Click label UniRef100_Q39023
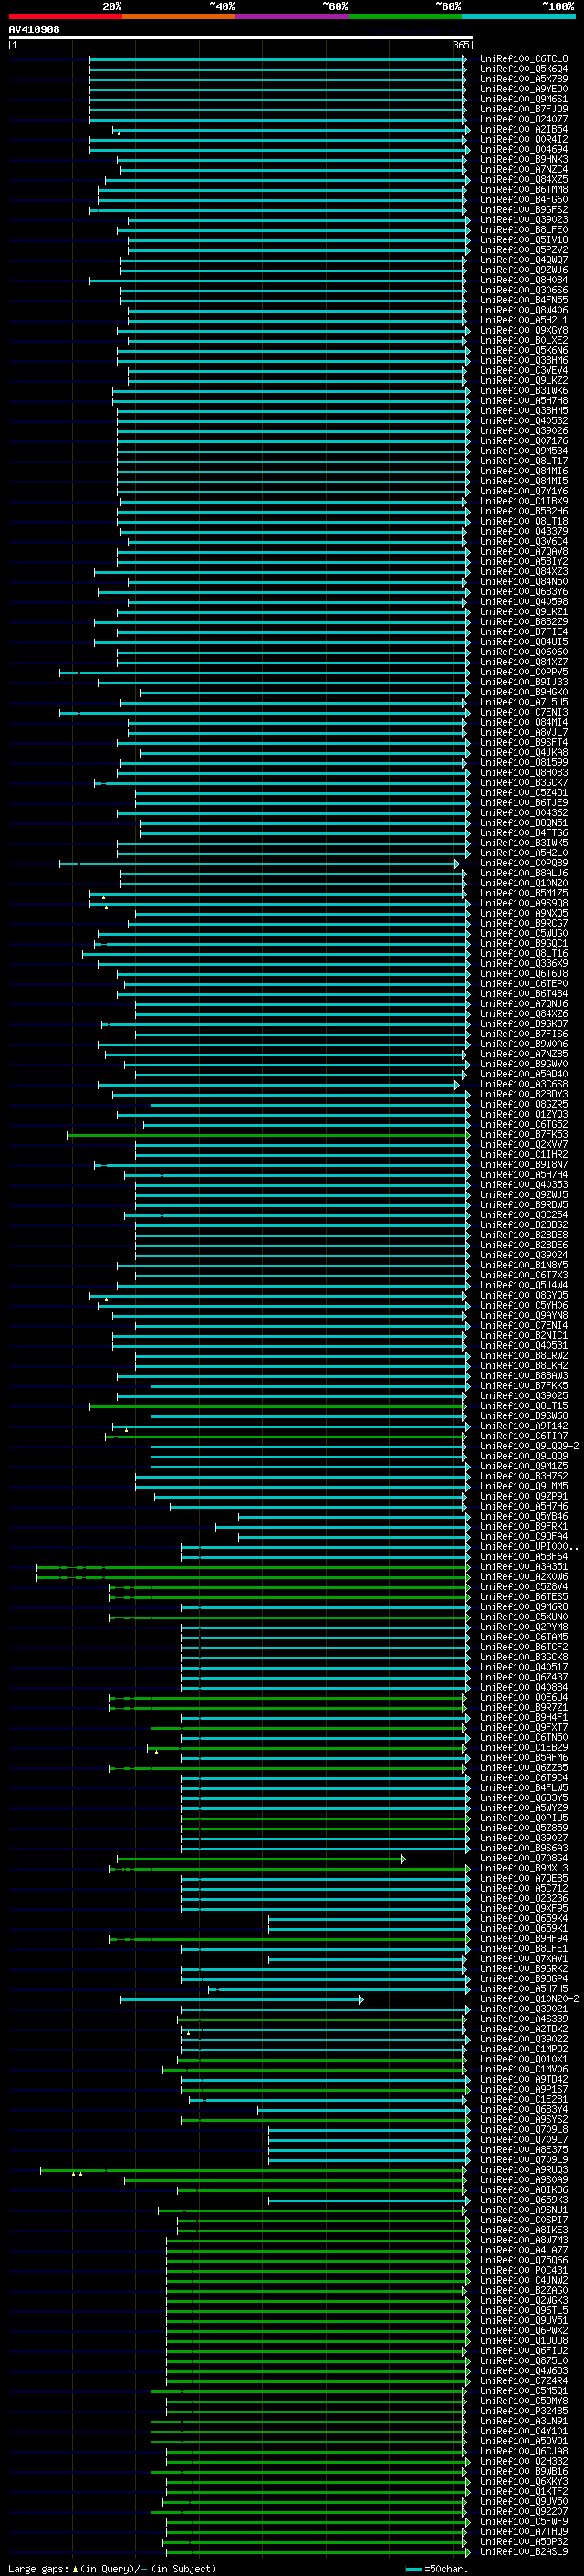Screen dimensions: 584x2576 coord(524,220)
